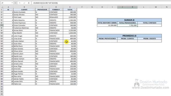The image size is (171, 96).
Task: Click the cancel formula entry icon
Action: pos(20,3)
